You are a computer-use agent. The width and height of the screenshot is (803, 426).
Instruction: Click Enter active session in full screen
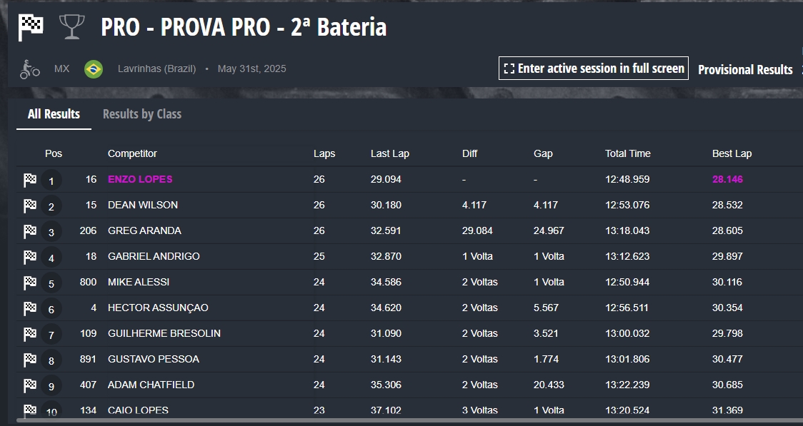pyautogui.click(x=594, y=68)
